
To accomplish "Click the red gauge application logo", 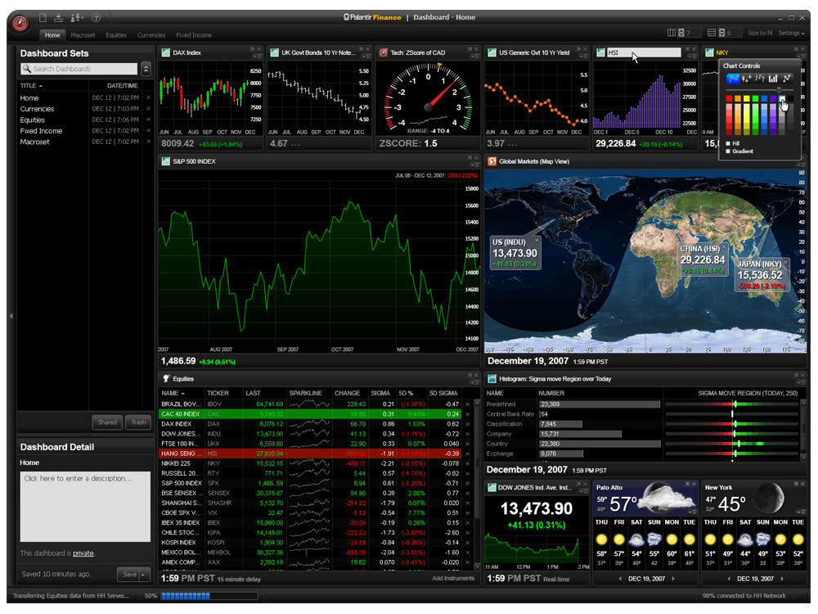I will [x=20, y=24].
